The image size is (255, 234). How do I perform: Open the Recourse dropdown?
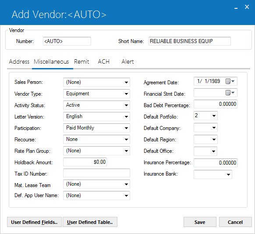pyautogui.click(x=96, y=139)
